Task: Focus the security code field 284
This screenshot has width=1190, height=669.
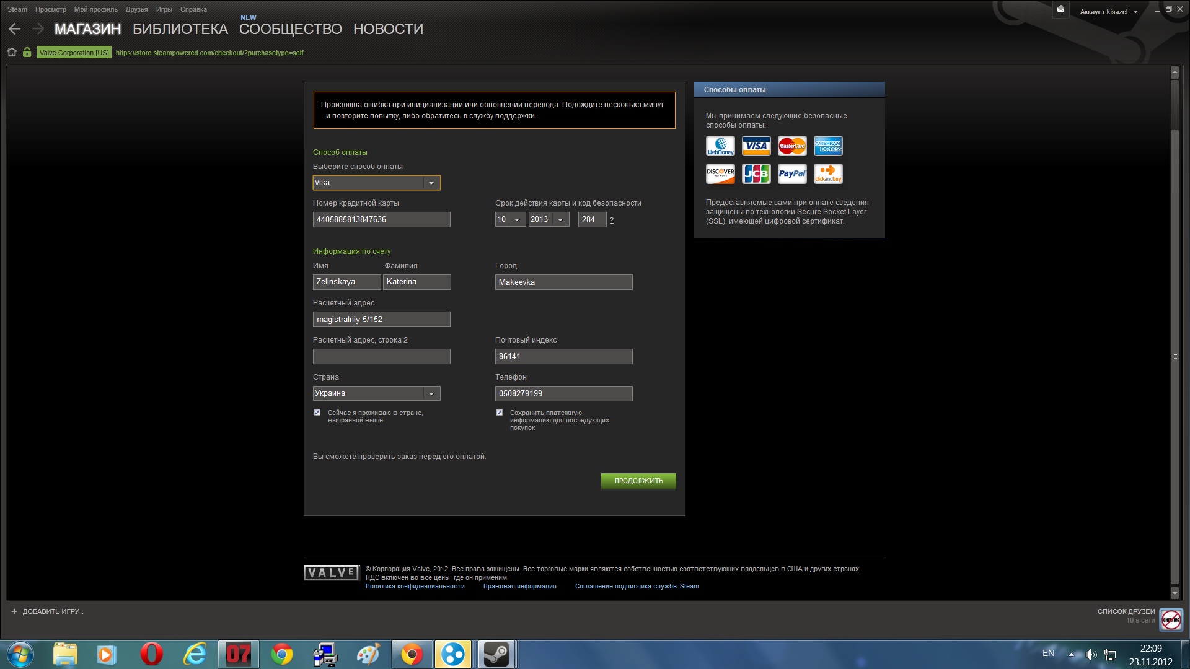Action: pyautogui.click(x=592, y=219)
